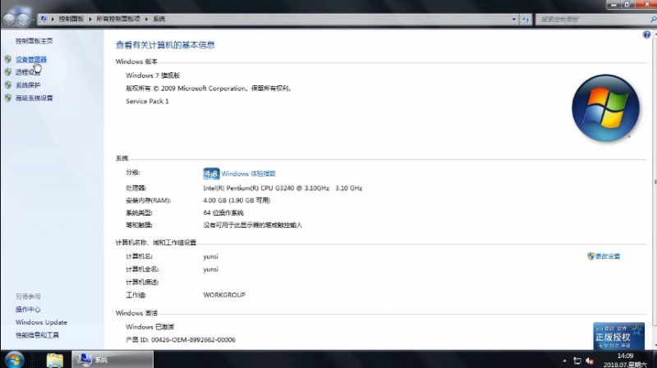The image size is (657, 368).
Task: Click 更改设置 change settings link
Action: point(608,257)
